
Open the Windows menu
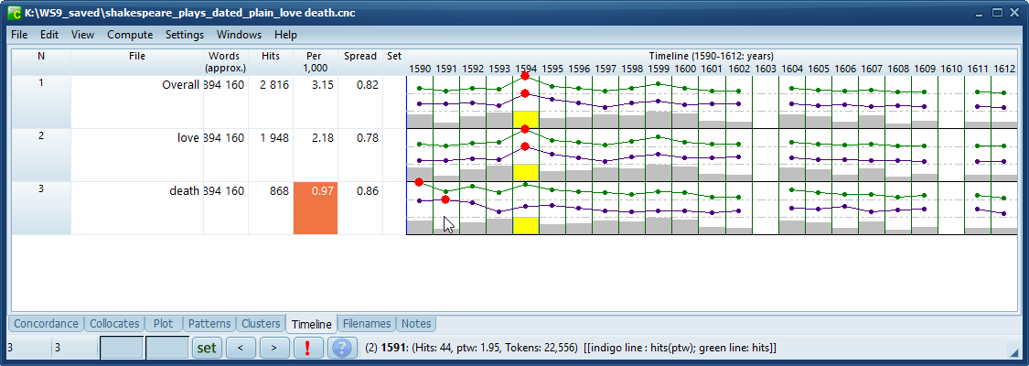[239, 35]
